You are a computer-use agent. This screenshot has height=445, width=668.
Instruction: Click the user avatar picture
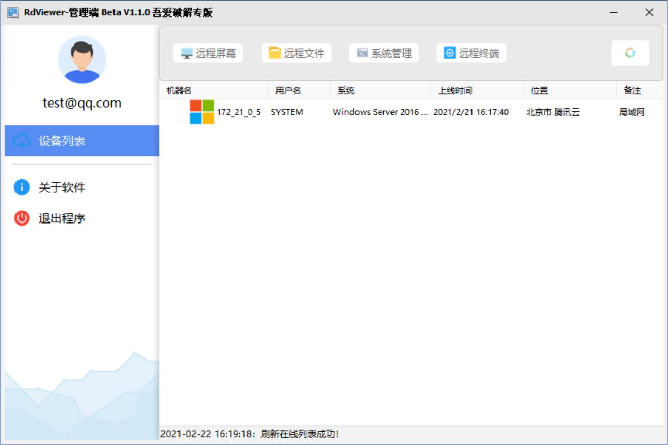point(82,60)
